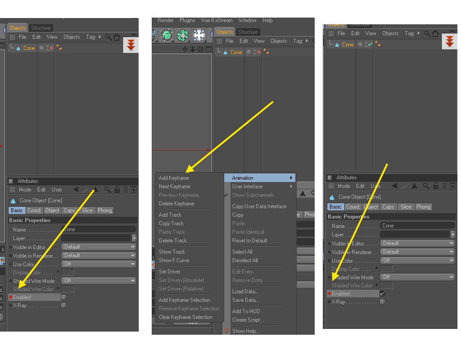Click Phong tag icon on green-check Cone row
Viewport: 461px width, 346px height.
378,45
